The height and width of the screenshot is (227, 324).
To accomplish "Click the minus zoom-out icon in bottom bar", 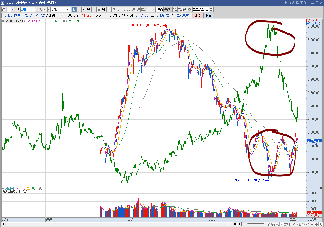I will coord(312,224).
